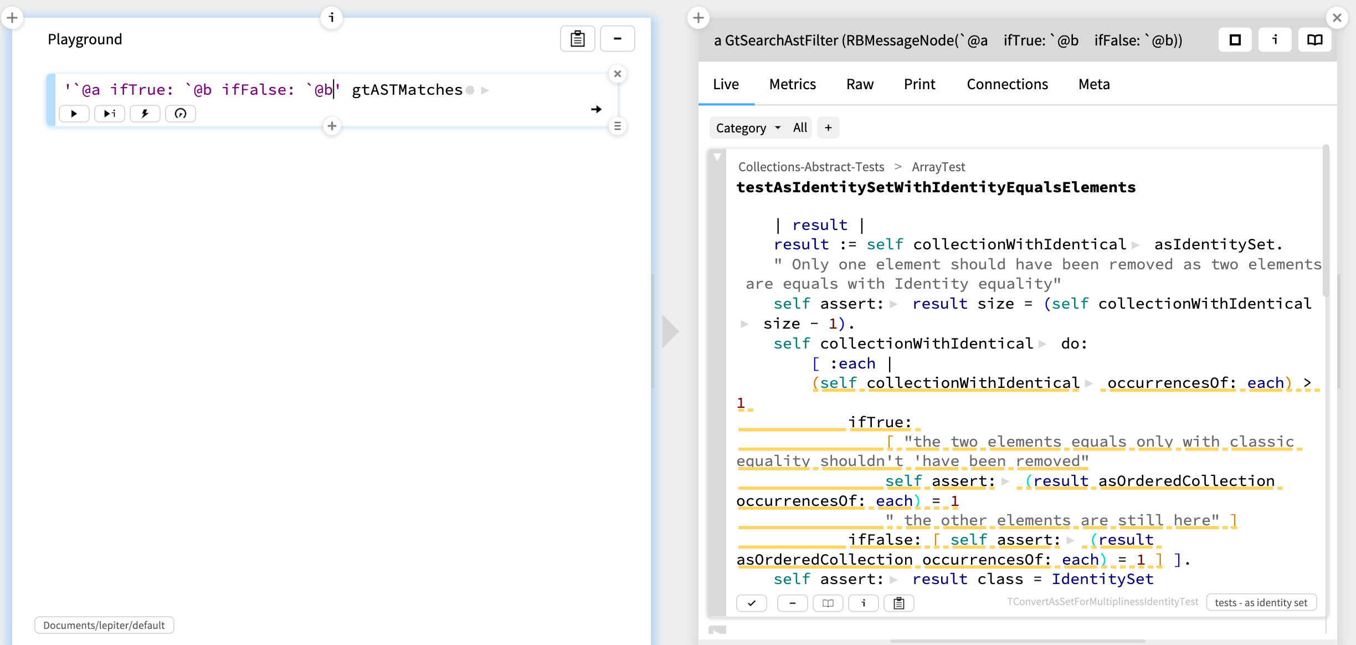
Task: Open the snippet options hamburger menu
Action: pos(618,126)
